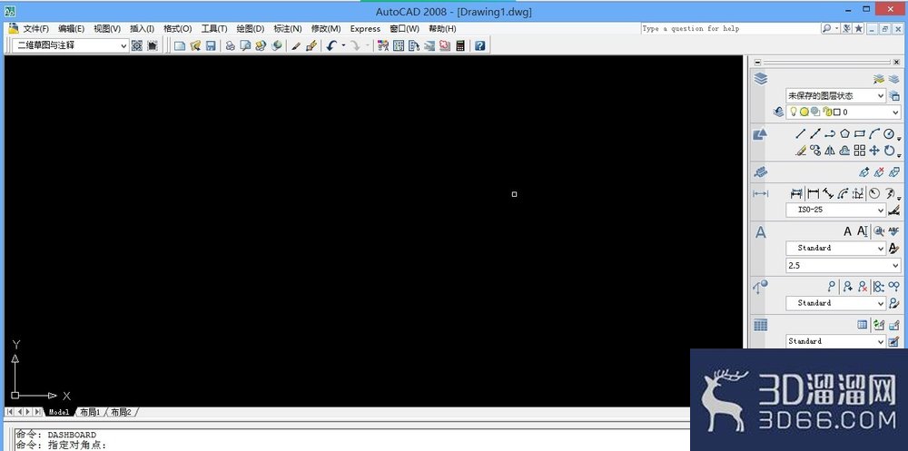908x451 pixels.
Task: Select the Line tool in dashboard
Action: pos(800,133)
